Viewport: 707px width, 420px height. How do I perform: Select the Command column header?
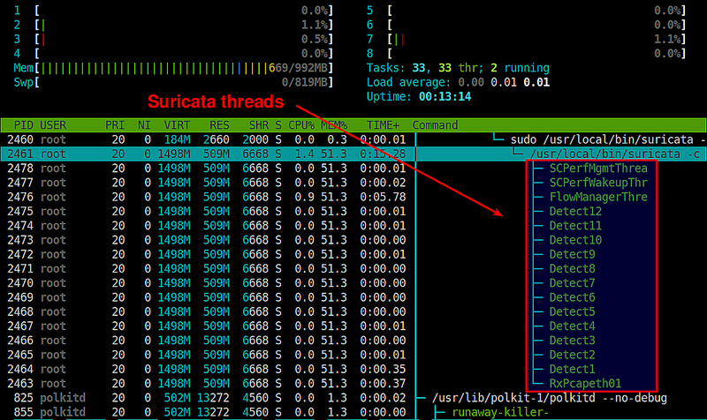tap(435, 124)
